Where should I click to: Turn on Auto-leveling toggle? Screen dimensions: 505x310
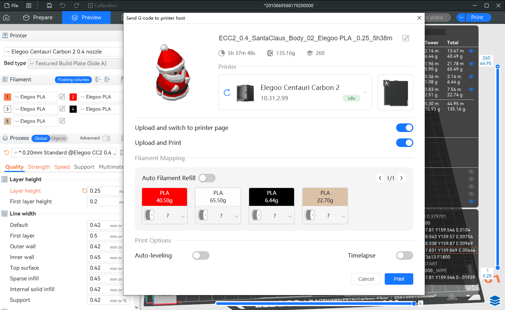pyautogui.click(x=201, y=255)
